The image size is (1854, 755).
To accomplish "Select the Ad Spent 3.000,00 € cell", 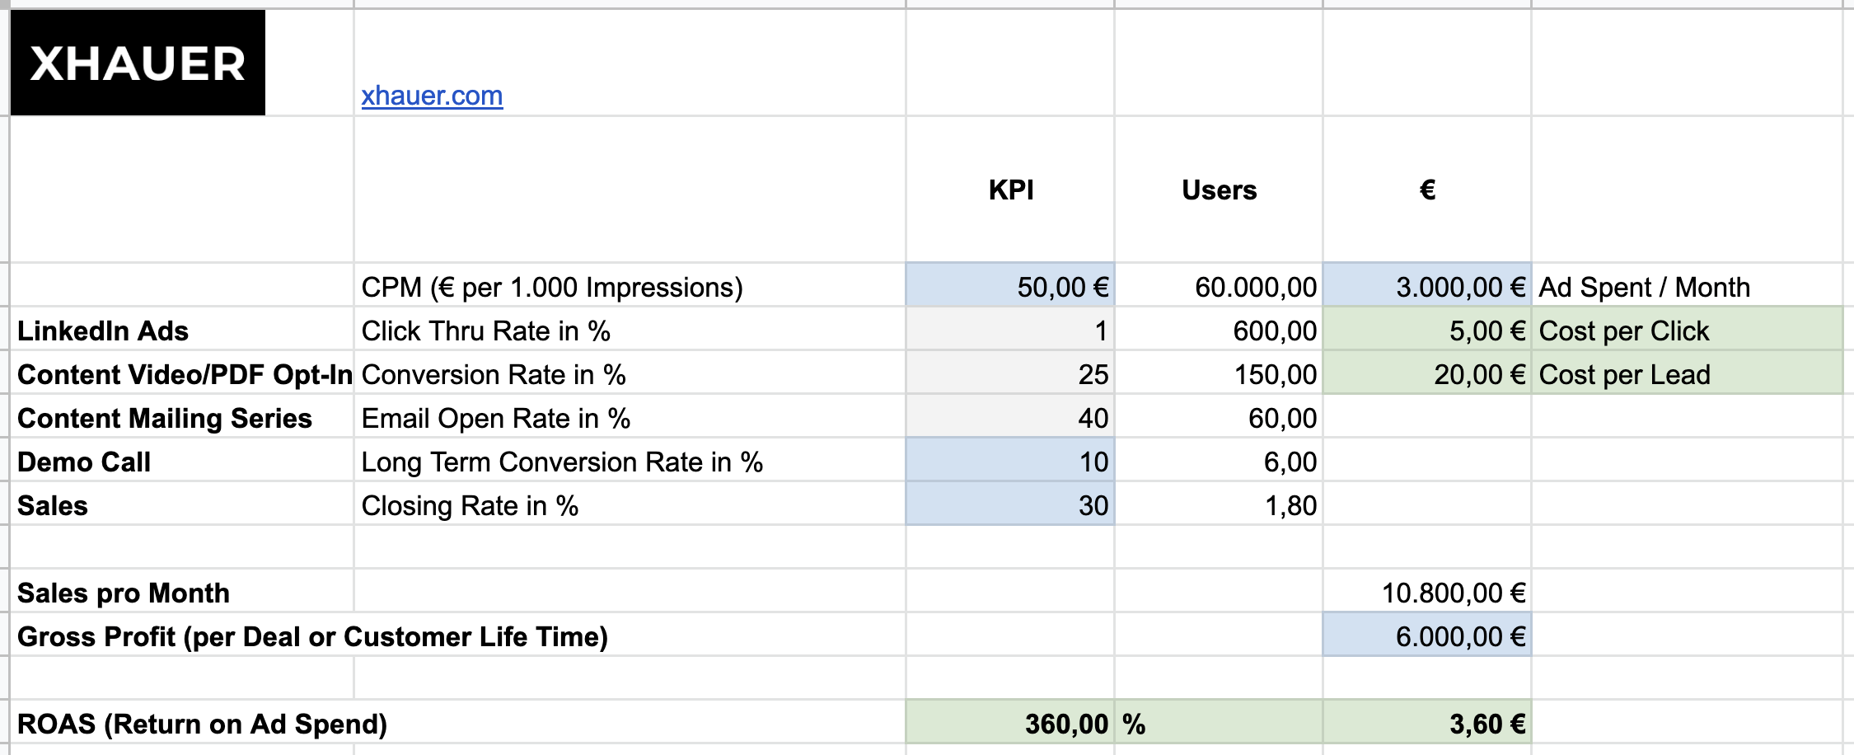I will point(1427,285).
